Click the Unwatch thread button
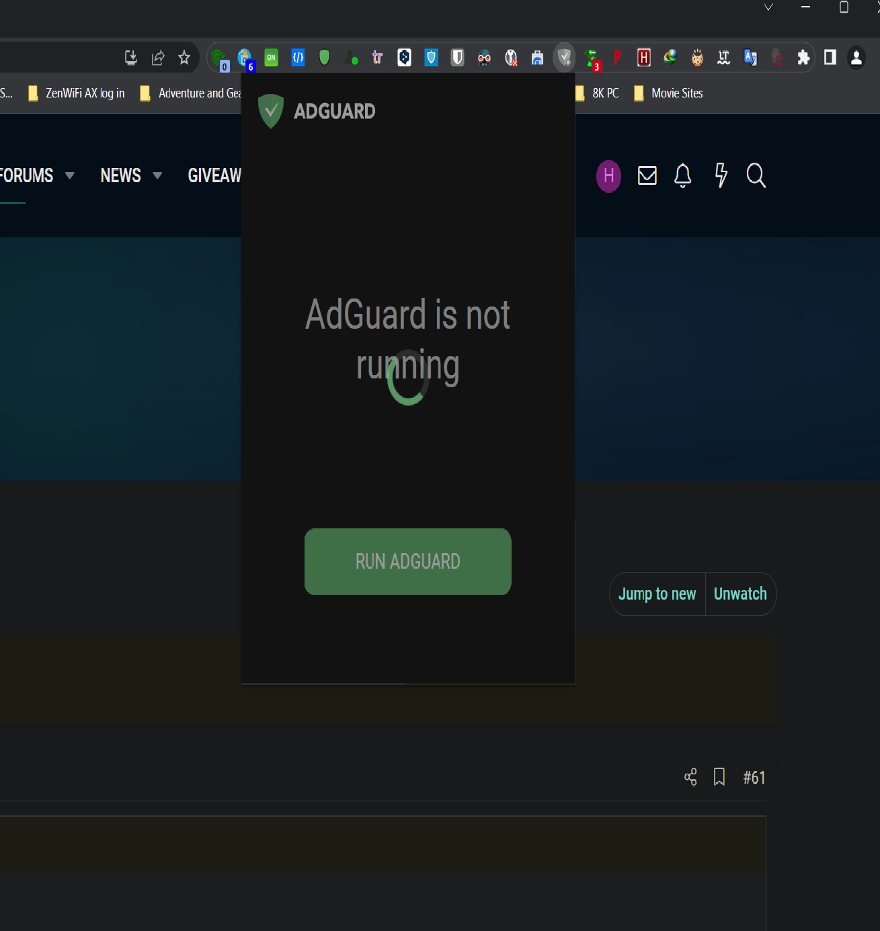880x931 pixels. pos(740,594)
